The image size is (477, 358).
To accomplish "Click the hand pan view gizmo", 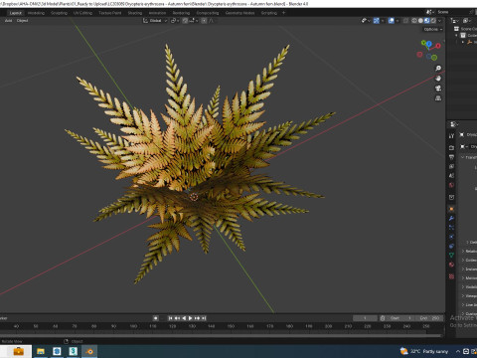I will [x=438, y=79].
